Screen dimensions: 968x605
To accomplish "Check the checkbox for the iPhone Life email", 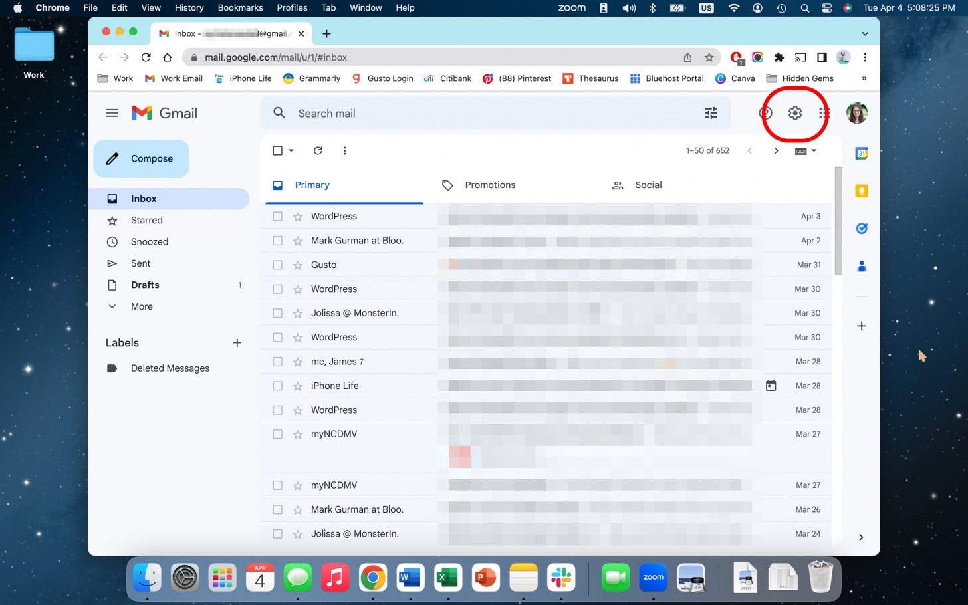I will click(x=277, y=386).
